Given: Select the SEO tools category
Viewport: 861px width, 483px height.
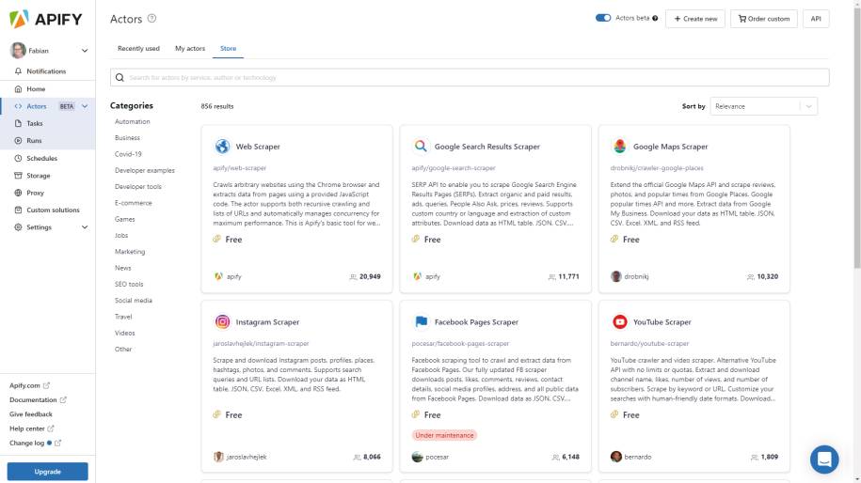Looking at the screenshot, I should tap(129, 284).
